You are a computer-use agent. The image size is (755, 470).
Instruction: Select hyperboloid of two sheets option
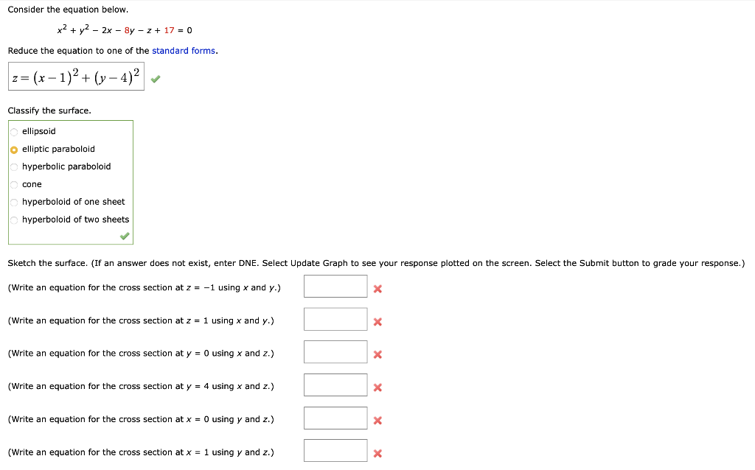pyautogui.click(x=14, y=220)
